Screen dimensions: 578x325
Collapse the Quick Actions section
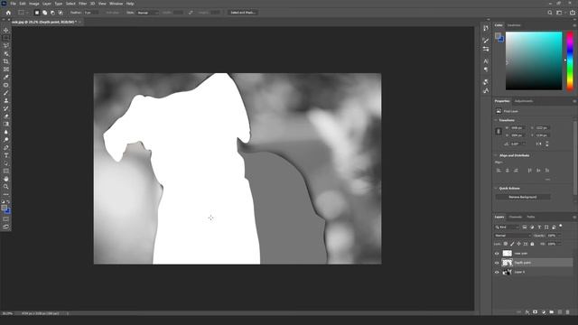tap(496, 189)
